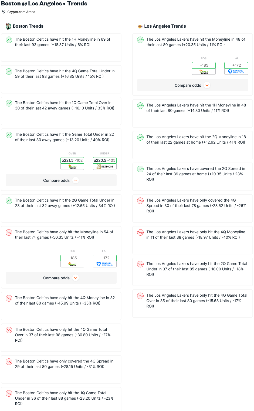Select the o221.5 -102 over odds
This screenshot has height=411, width=254.
click(x=72, y=160)
